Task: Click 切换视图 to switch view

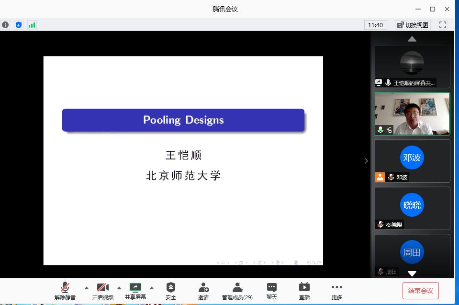Action: coord(413,25)
